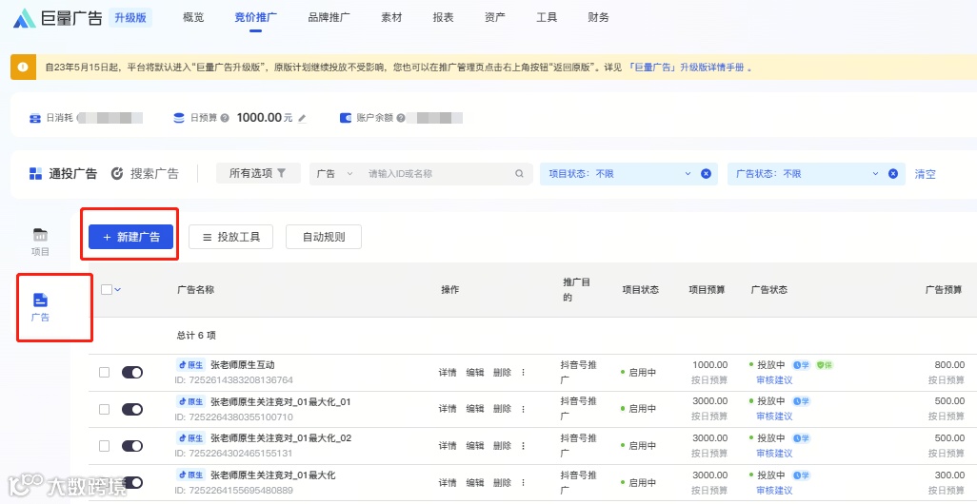Open 项目 section in left sidebar
The height and width of the screenshot is (504, 977).
41,242
